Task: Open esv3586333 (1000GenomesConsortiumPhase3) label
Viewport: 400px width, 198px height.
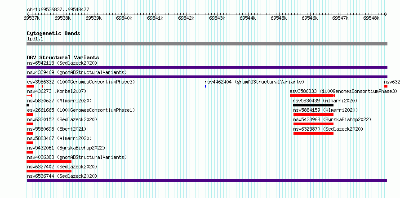Action: click(343, 91)
